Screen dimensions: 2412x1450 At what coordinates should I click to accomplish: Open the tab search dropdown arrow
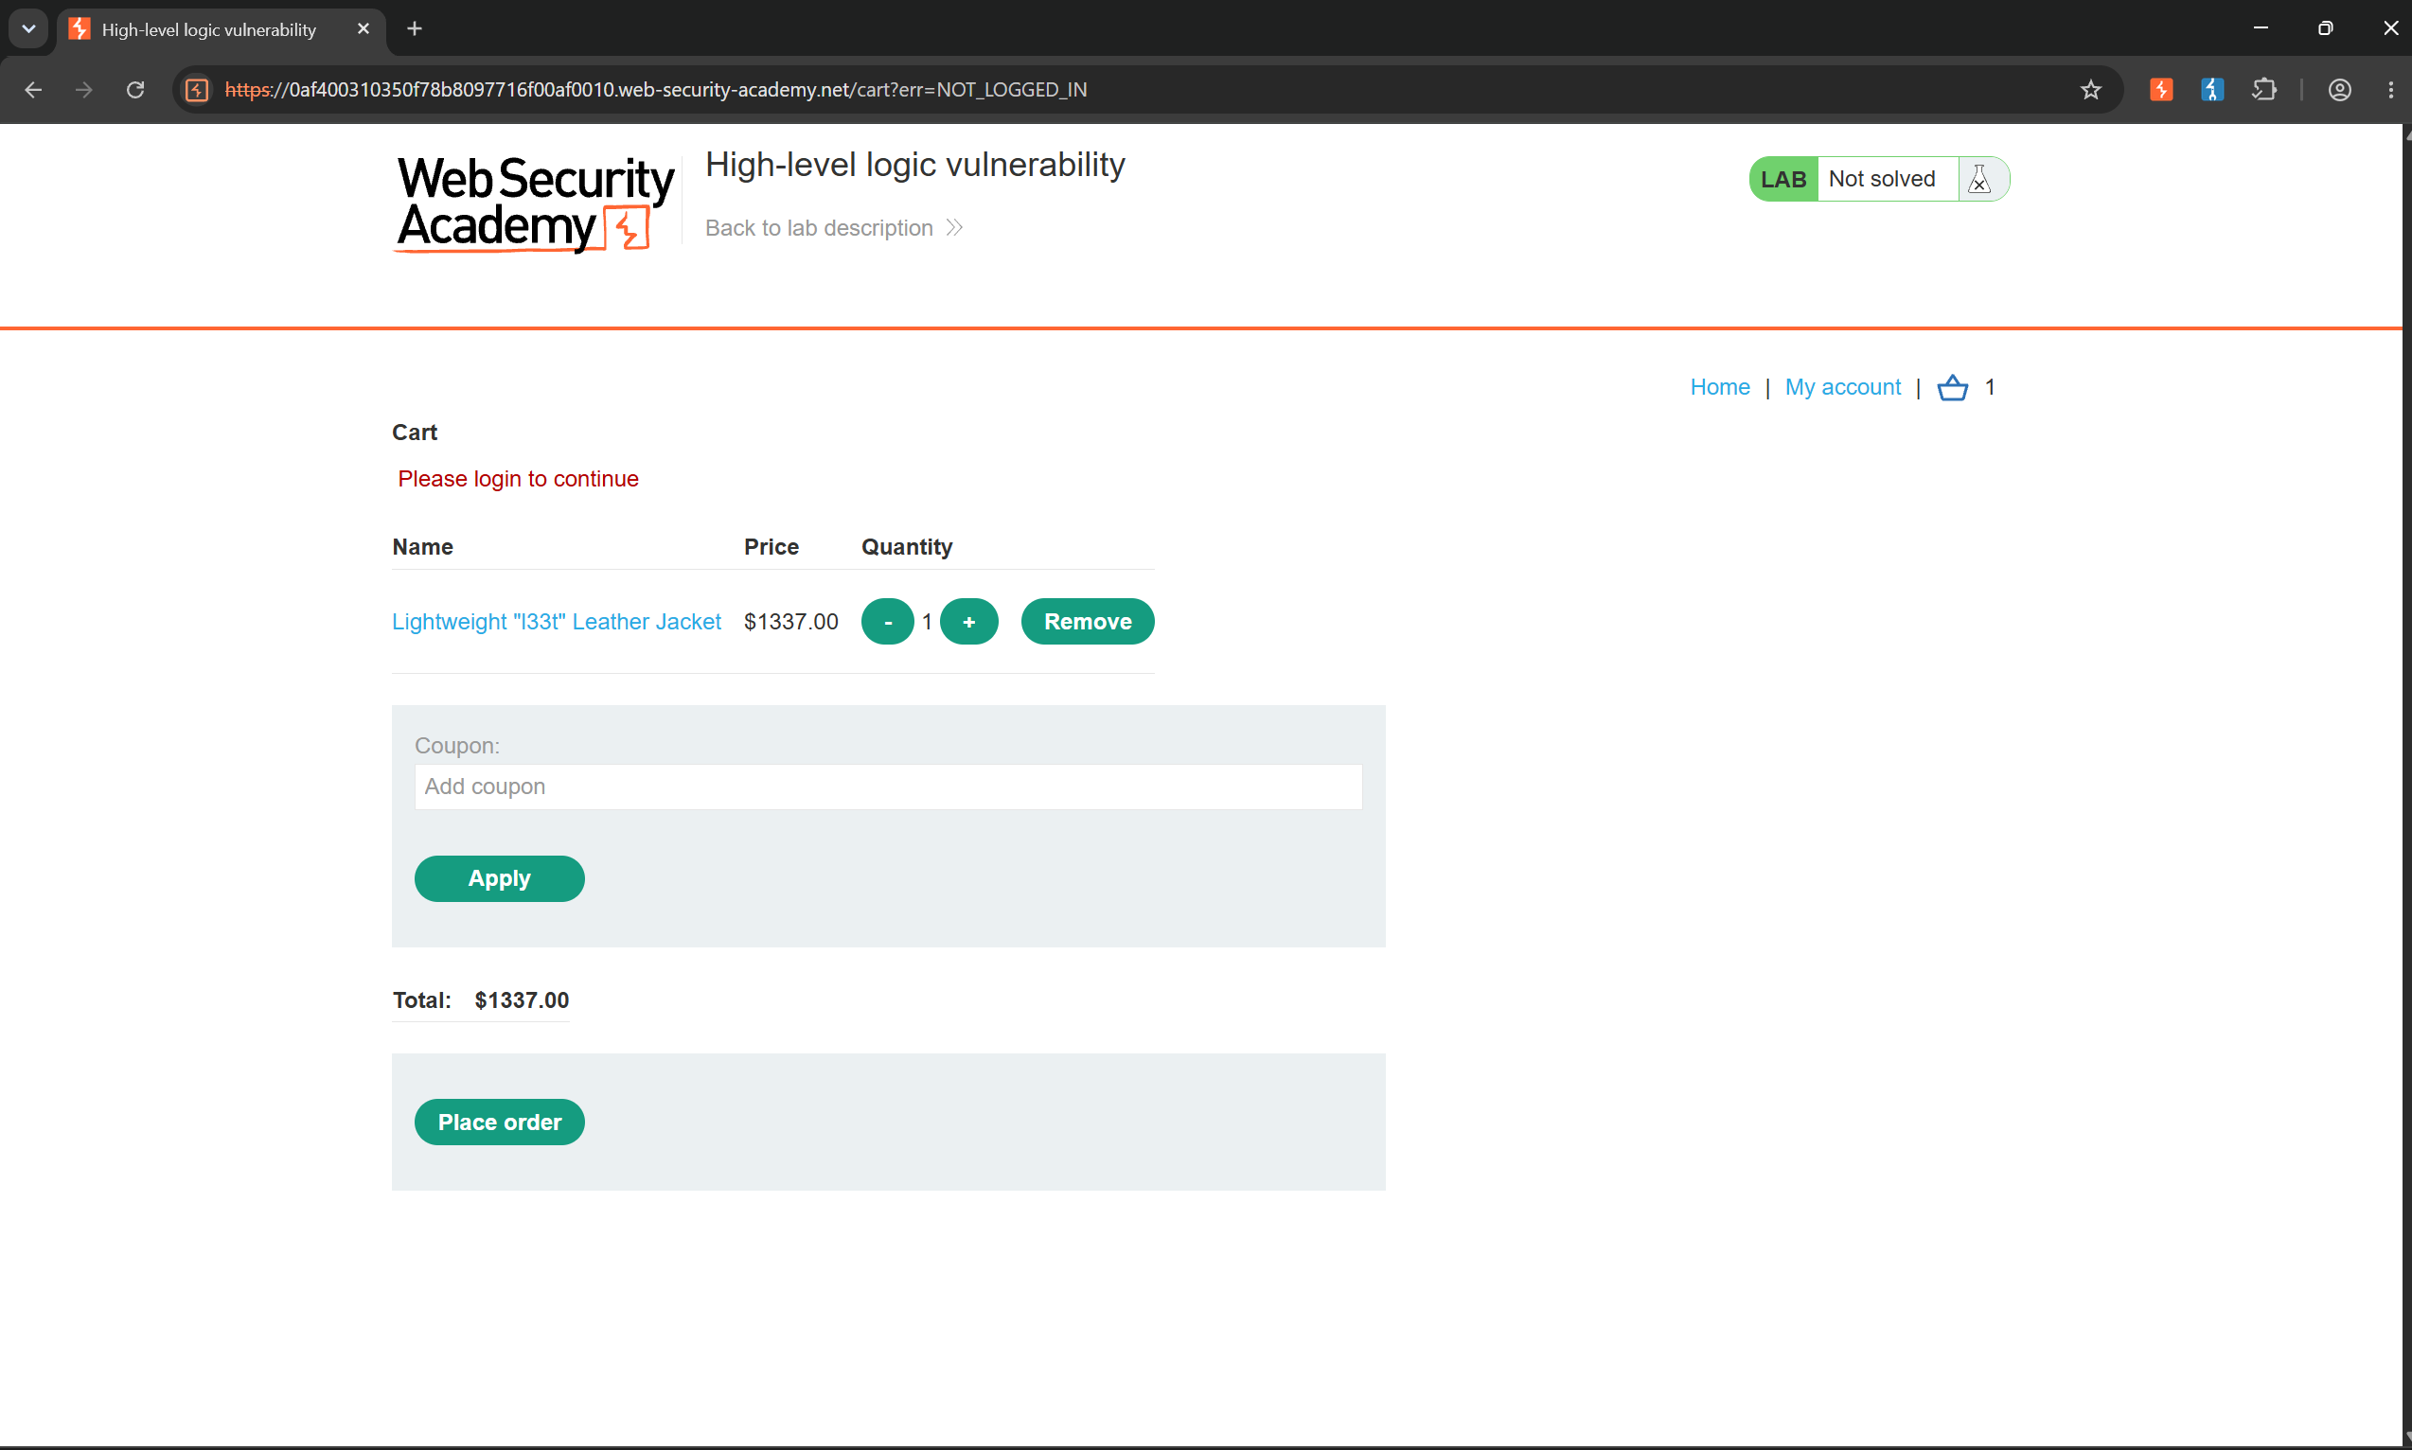click(x=28, y=28)
